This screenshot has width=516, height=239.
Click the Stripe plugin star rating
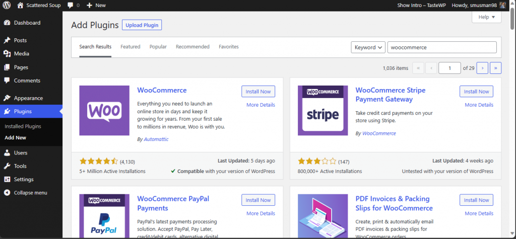[x=317, y=162]
